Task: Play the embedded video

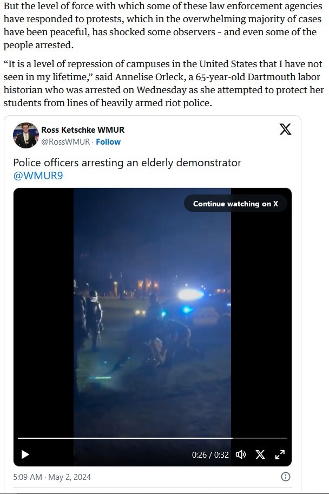Action: tap(25, 454)
